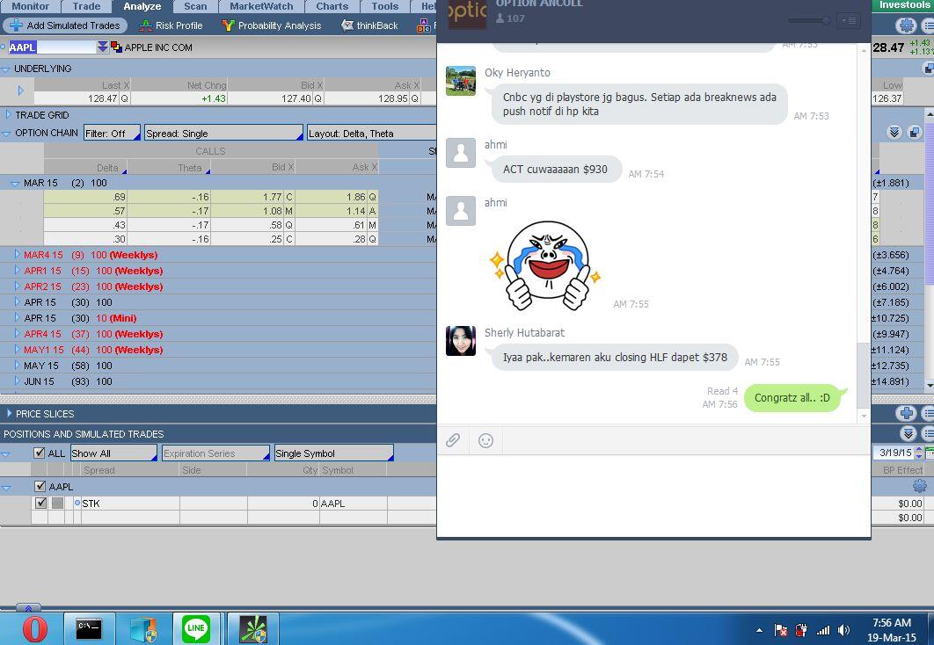Switch to the Tools tab
Screen dimensions: 934x645
385,6
